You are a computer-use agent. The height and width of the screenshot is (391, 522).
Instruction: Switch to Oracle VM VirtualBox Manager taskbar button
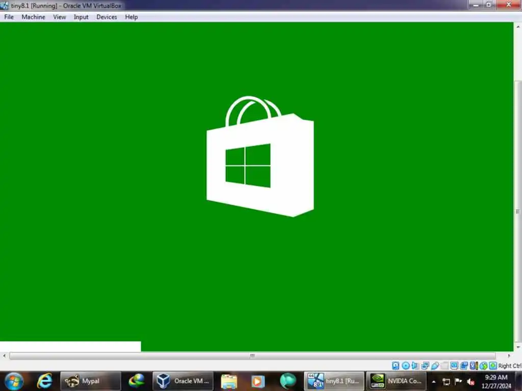click(x=183, y=381)
